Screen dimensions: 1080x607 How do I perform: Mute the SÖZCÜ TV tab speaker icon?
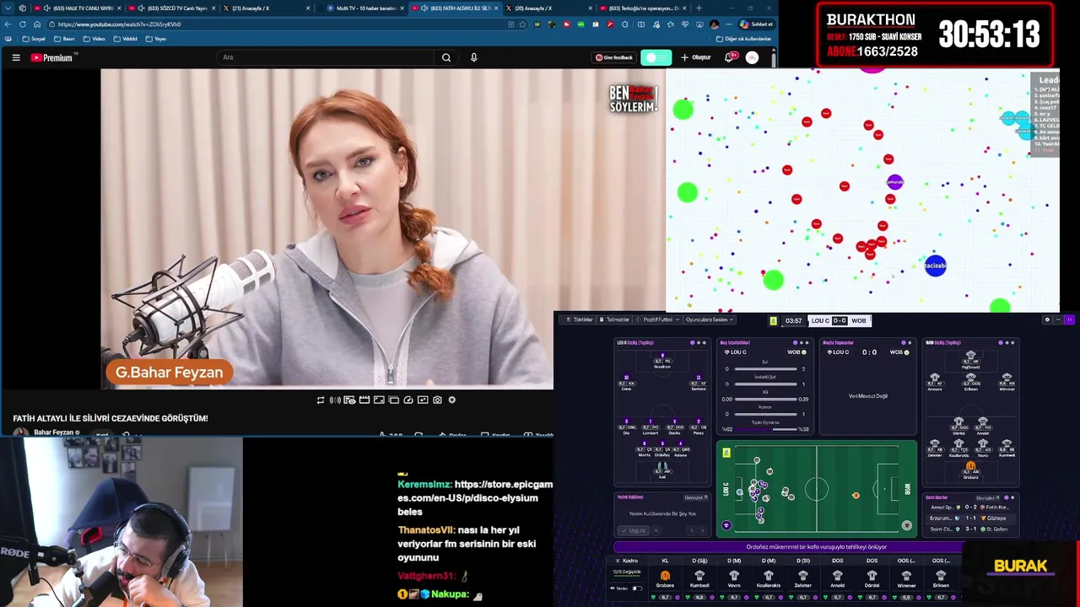pyautogui.click(x=141, y=8)
